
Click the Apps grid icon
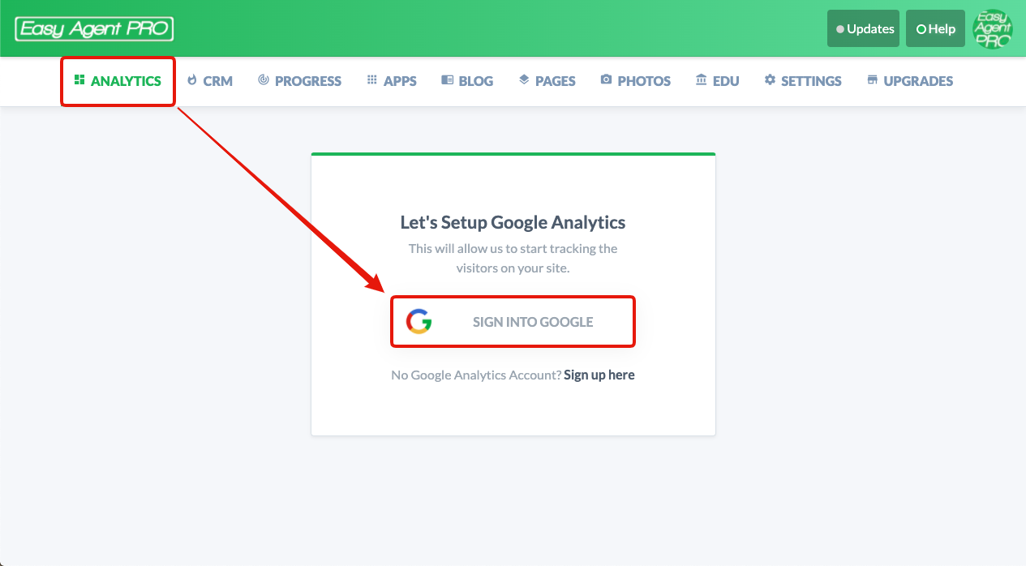pyautogui.click(x=372, y=80)
